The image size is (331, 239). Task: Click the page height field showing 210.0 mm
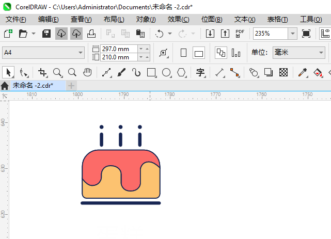[119, 57]
